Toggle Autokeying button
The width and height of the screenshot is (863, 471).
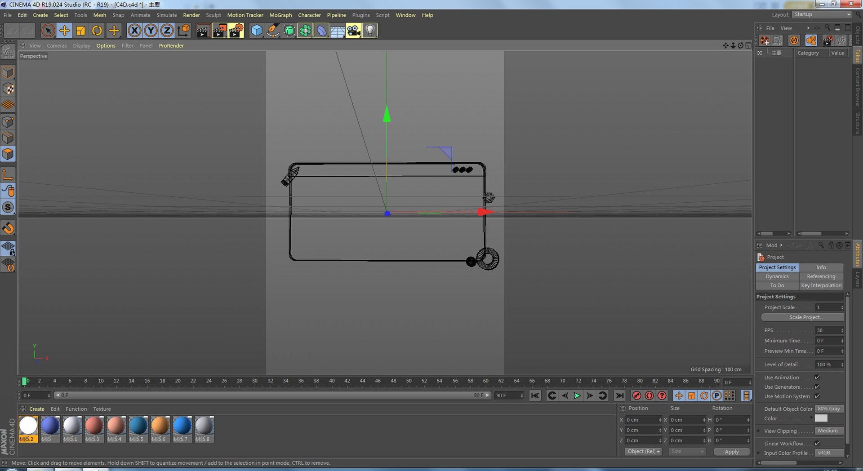[x=649, y=395]
